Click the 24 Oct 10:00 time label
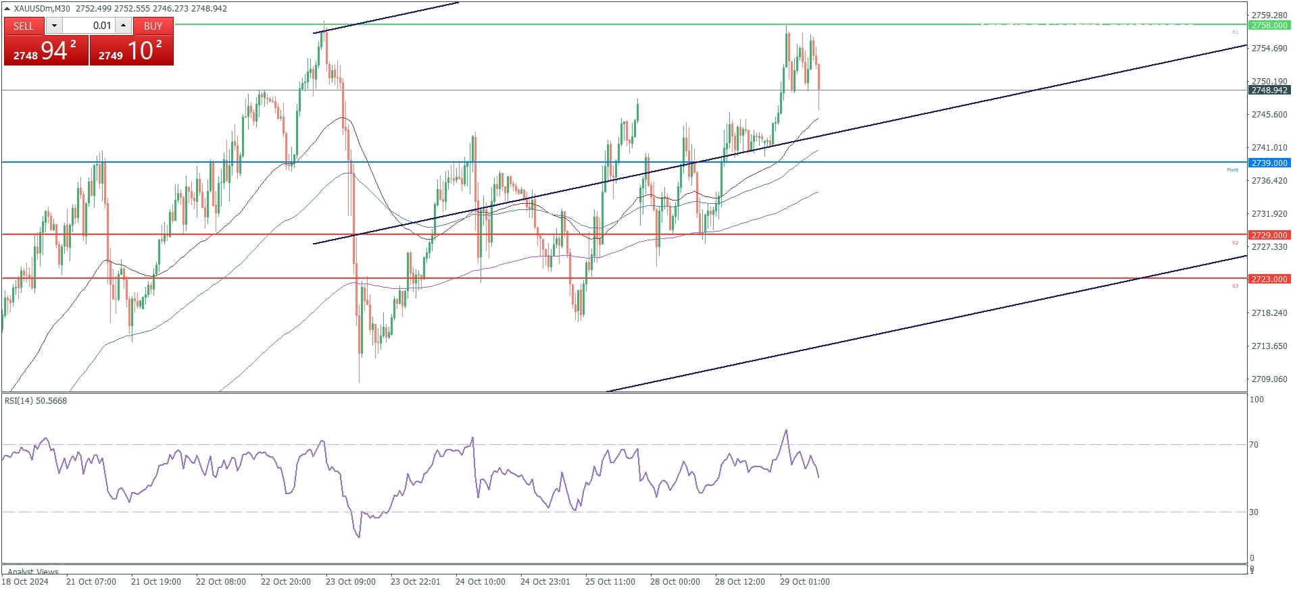 click(x=481, y=582)
